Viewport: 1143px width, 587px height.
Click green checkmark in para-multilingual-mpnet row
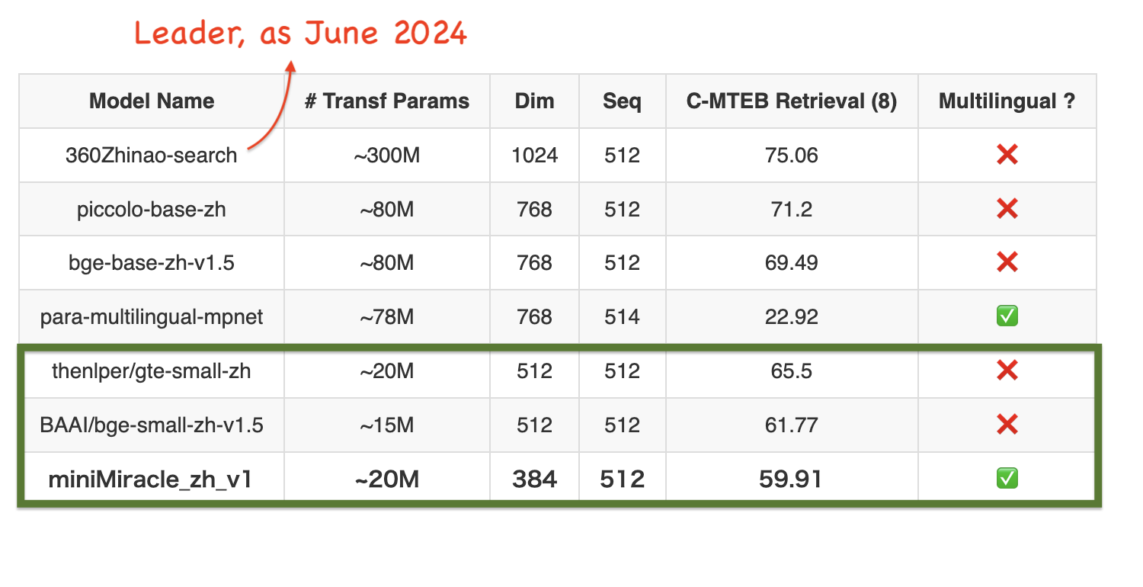[1007, 316]
